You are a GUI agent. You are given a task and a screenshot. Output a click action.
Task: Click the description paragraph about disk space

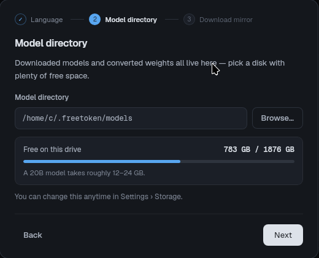click(x=150, y=69)
